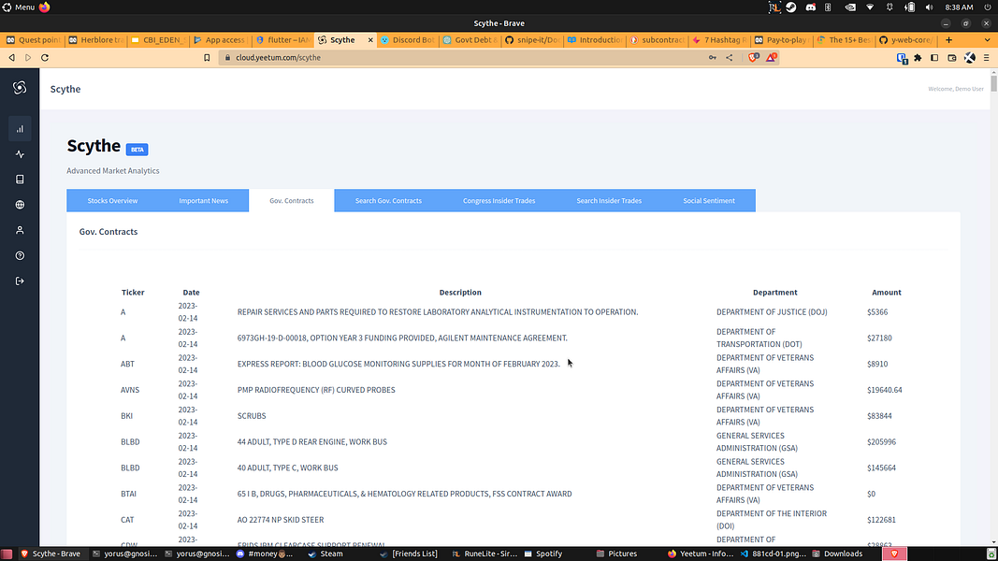Screen dimensions: 998x561
Task: Select the bar chart analytics icon in sidebar
Action: (19, 128)
